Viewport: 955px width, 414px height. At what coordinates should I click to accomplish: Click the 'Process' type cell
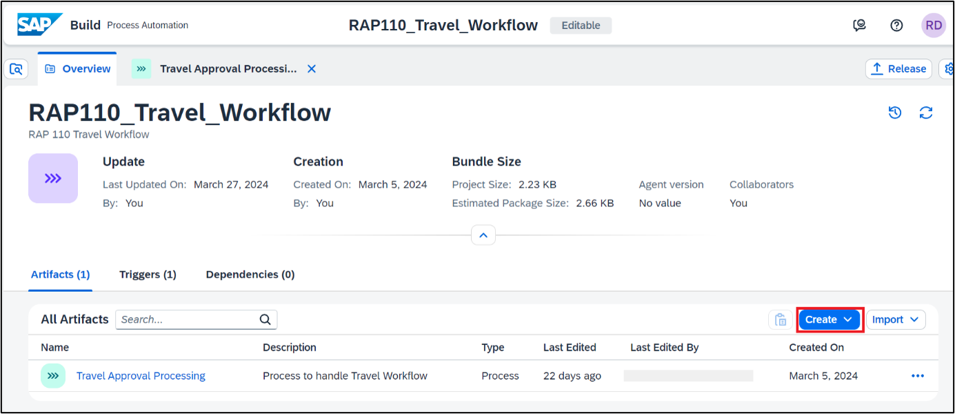click(x=500, y=376)
